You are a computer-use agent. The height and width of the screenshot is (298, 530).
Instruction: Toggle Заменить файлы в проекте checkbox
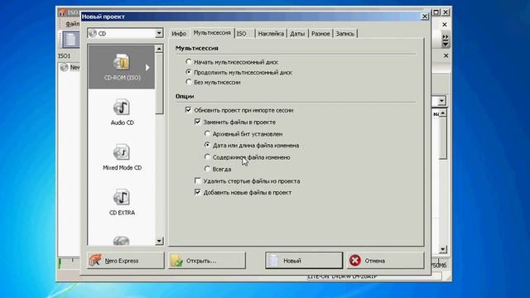click(x=198, y=122)
